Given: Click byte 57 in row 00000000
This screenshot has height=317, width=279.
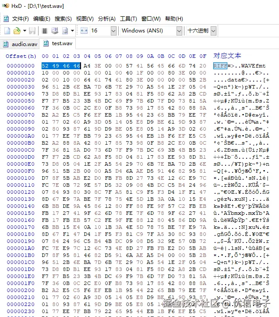Looking at the screenshot, I should pyautogui.click(x=129, y=66).
